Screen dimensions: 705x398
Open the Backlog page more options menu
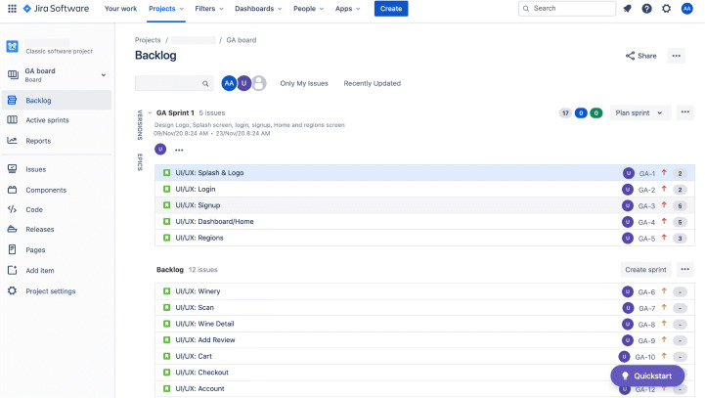point(677,56)
